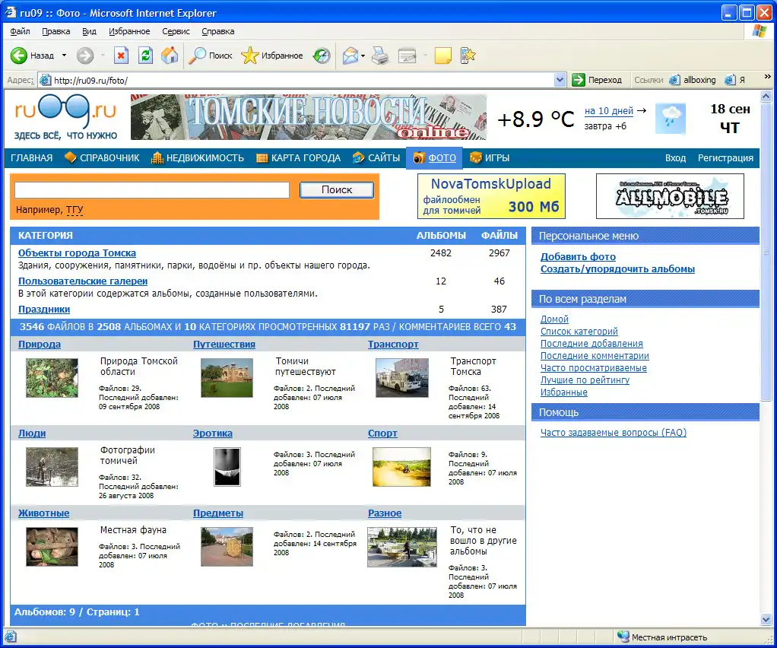Open the Вид menu
The width and height of the screenshot is (777, 648).
[x=89, y=31]
